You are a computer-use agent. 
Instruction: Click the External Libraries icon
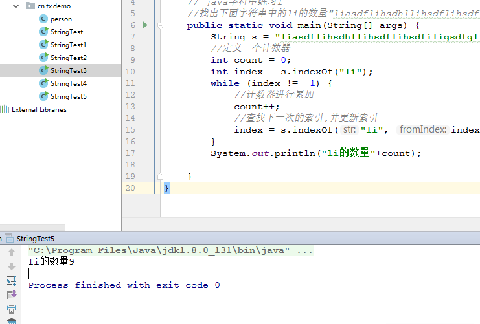[5, 109]
